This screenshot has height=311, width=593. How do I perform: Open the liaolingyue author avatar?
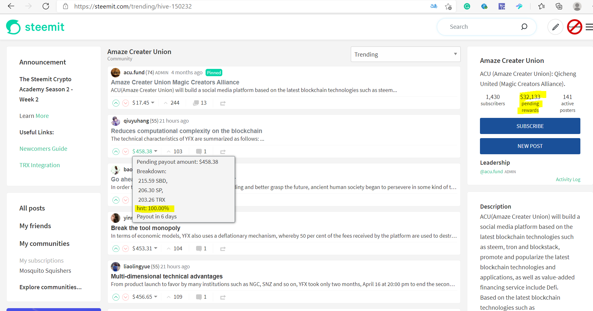[x=116, y=267]
